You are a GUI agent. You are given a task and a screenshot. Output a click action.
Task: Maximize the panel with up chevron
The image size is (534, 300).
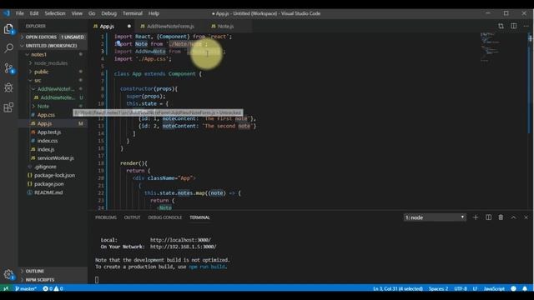[x=513, y=217]
